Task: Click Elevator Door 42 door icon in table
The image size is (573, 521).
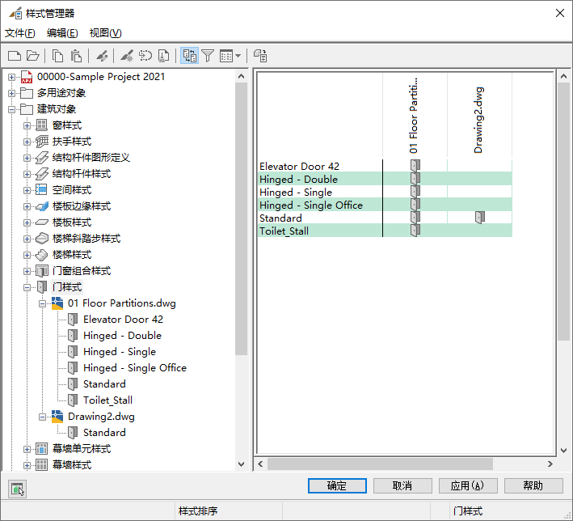Action: tap(415, 166)
